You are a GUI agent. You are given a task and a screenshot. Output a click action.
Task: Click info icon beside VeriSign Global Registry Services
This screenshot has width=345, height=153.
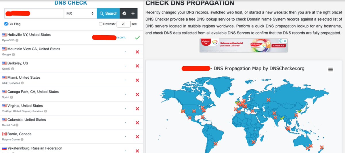tap(45, 111)
